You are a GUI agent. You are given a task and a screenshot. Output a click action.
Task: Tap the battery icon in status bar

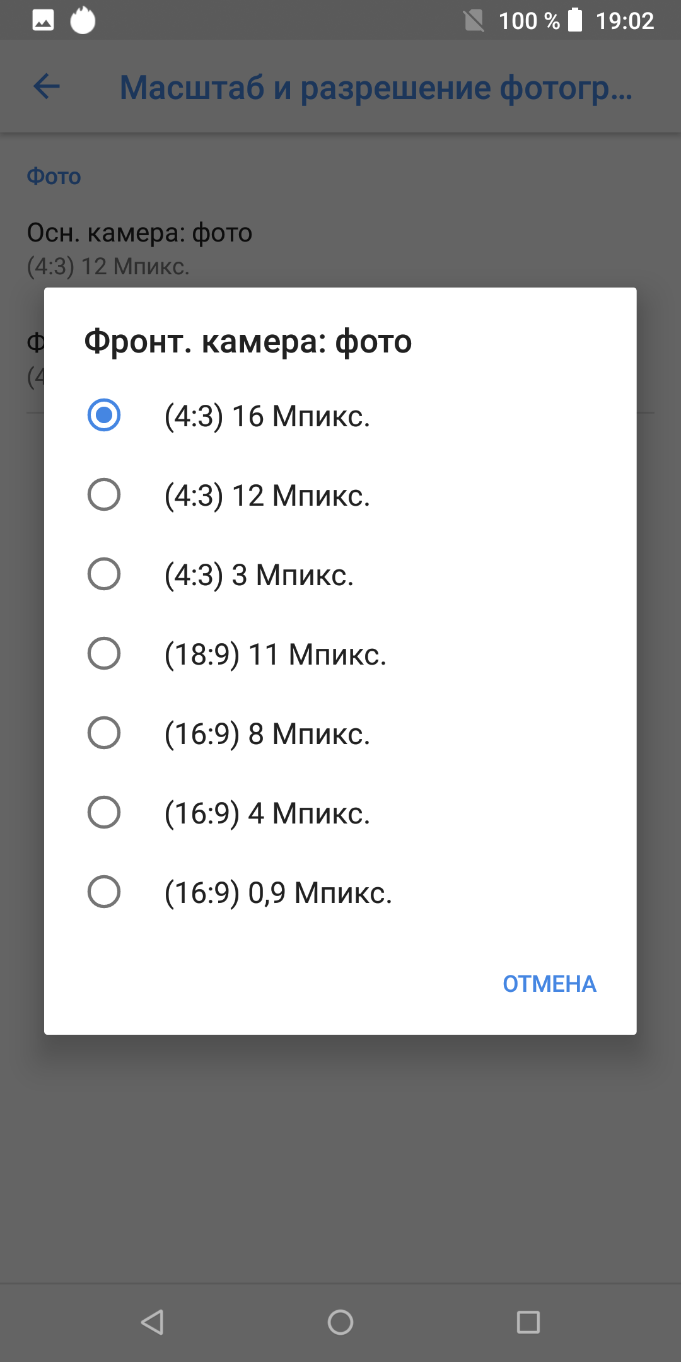coord(575,20)
